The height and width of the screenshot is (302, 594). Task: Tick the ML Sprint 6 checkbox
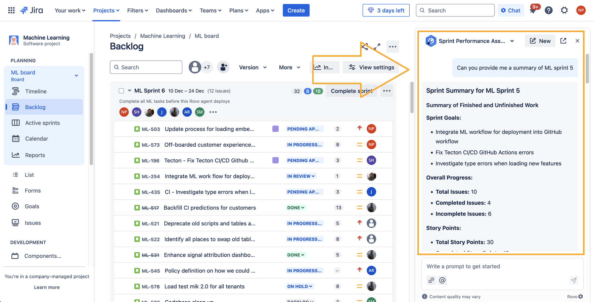click(121, 91)
